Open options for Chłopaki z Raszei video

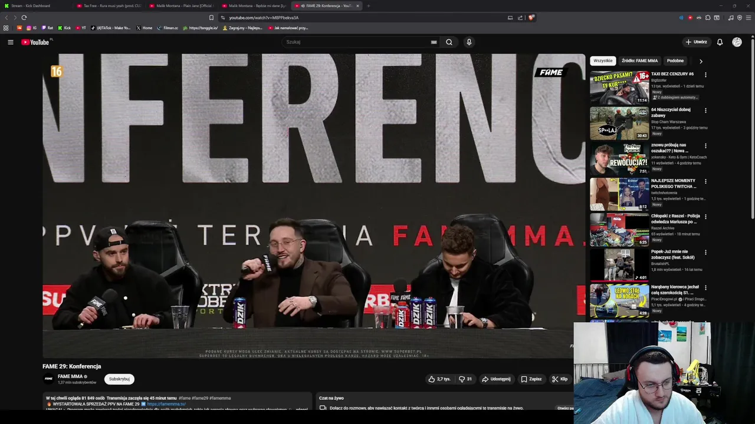point(705,217)
